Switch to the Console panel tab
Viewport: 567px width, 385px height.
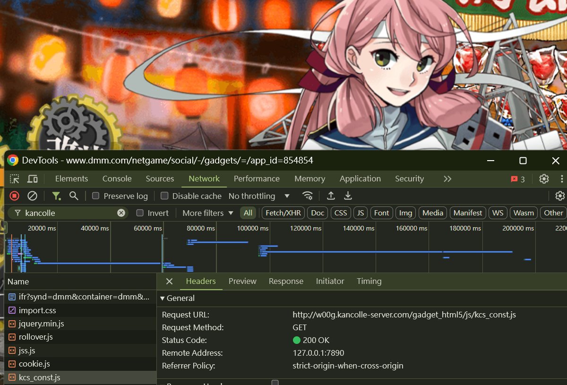click(117, 179)
